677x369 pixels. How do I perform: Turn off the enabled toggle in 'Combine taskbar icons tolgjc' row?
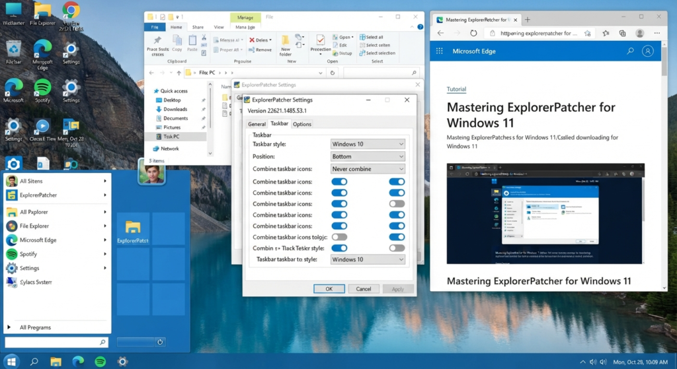coord(397,237)
